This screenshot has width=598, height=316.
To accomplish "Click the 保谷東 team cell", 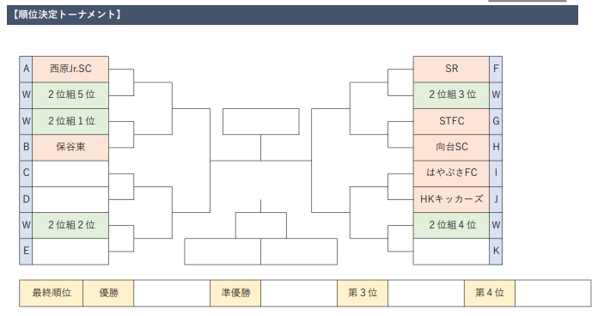I will coord(70,147).
